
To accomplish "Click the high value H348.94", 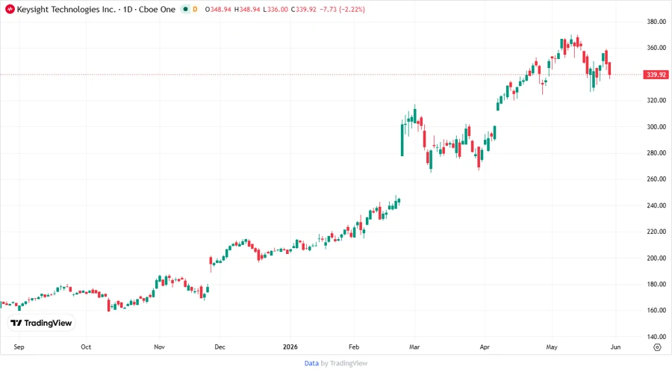I will pyautogui.click(x=247, y=9).
